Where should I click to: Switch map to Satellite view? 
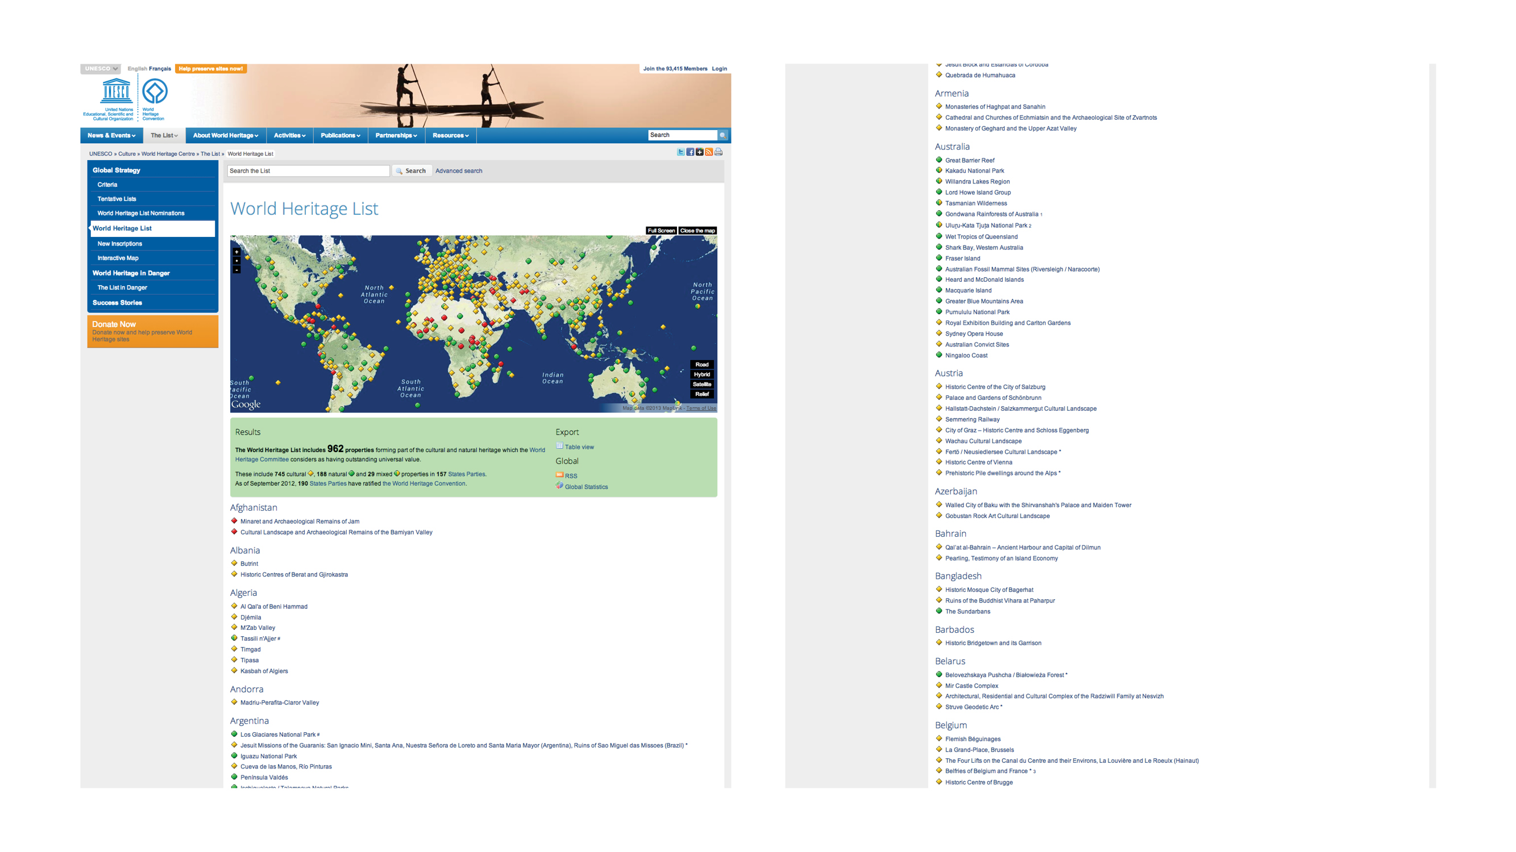[701, 384]
